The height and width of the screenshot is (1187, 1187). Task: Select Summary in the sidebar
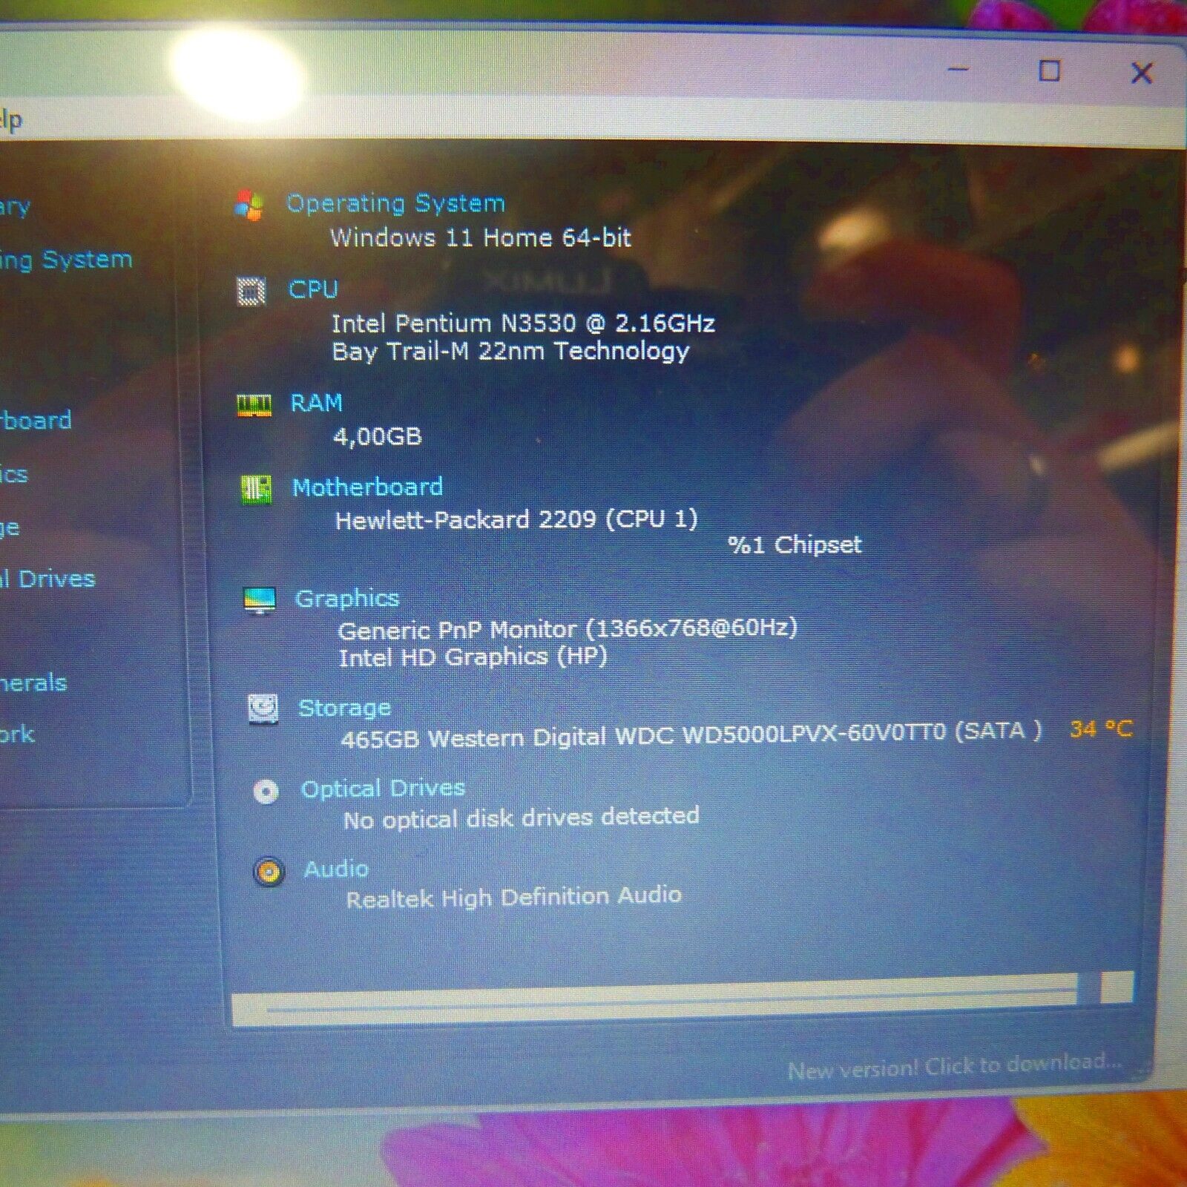[x=15, y=206]
